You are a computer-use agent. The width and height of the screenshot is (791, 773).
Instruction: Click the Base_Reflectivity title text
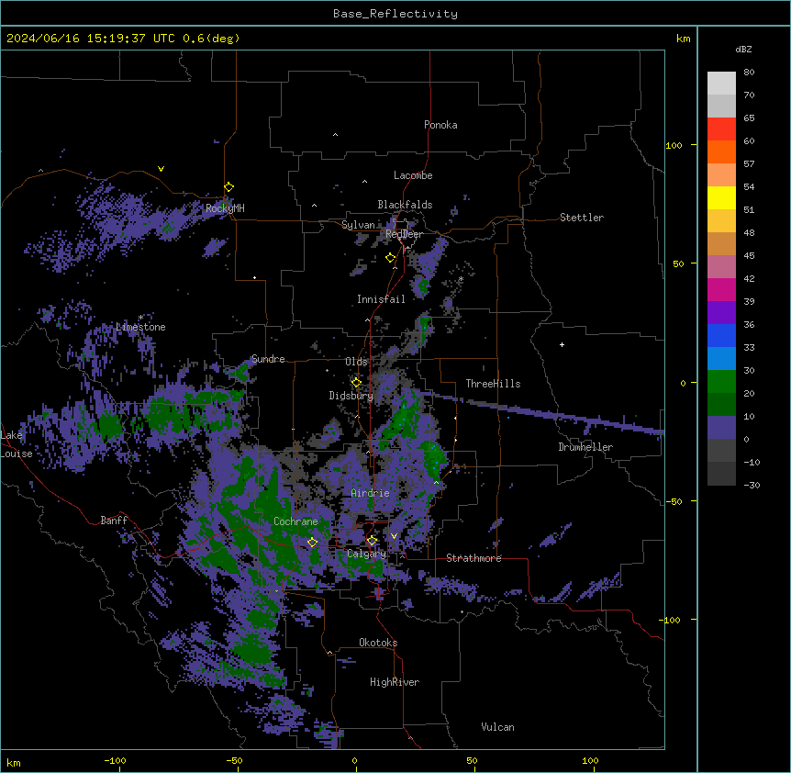[x=395, y=14]
